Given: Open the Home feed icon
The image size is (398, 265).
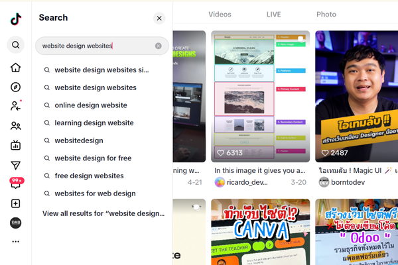Looking at the screenshot, I should (x=15, y=68).
